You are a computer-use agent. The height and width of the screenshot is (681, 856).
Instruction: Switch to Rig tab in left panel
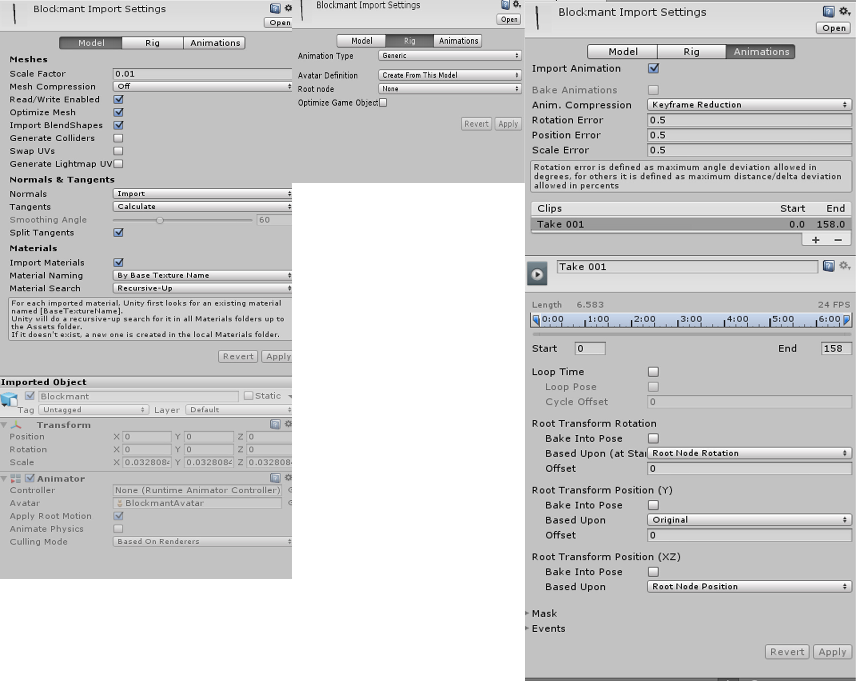[152, 43]
